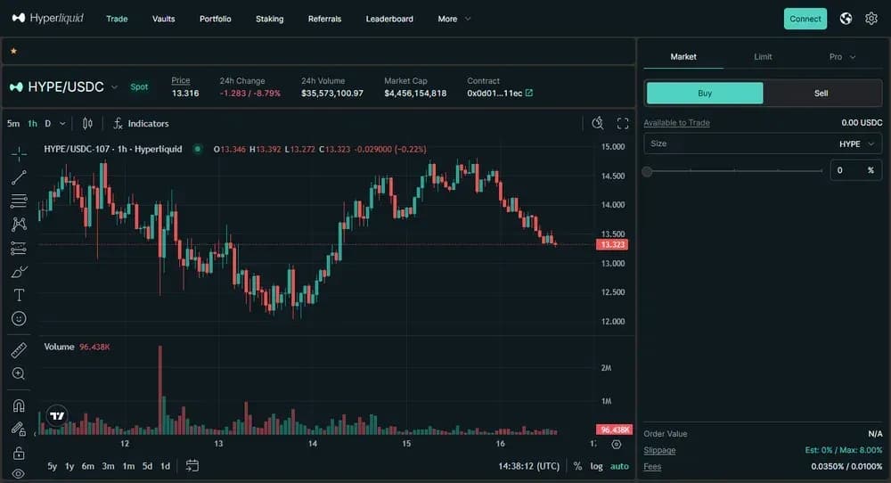This screenshot has height=483, width=891.
Task: Open the contract external link icon
Action: point(529,93)
